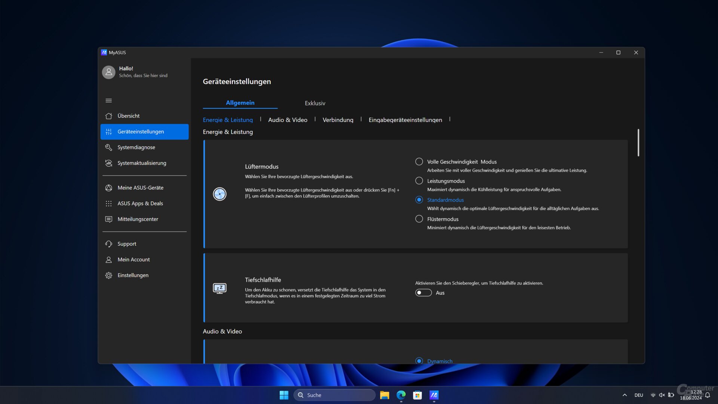Open Systemaktualisierung page
The image size is (718, 404).
144,163
